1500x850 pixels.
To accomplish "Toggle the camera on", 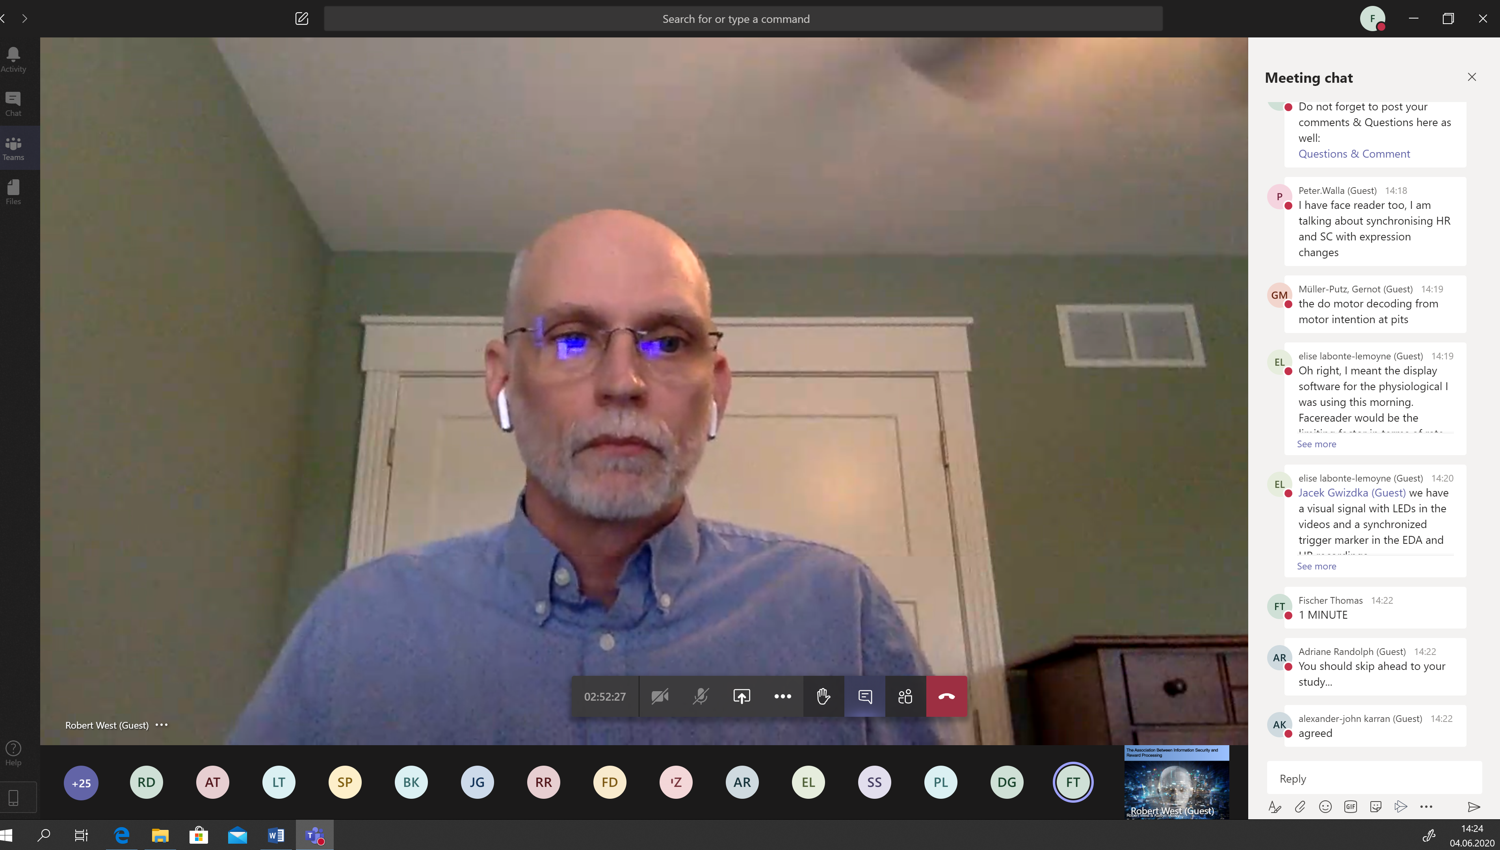I will pos(660,696).
